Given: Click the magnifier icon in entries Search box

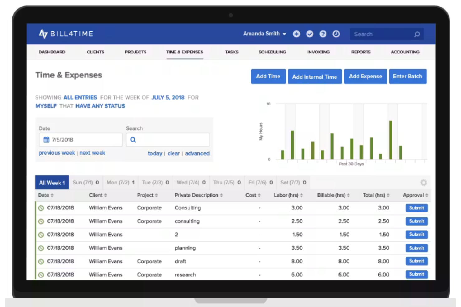Looking at the screenshot, I should 133,140.
